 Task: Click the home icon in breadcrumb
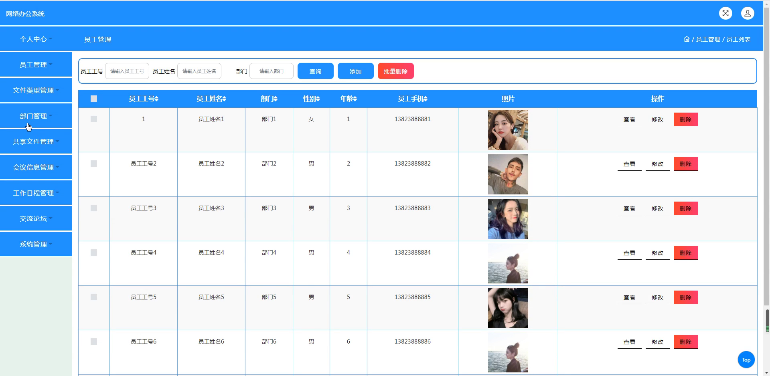687,39
